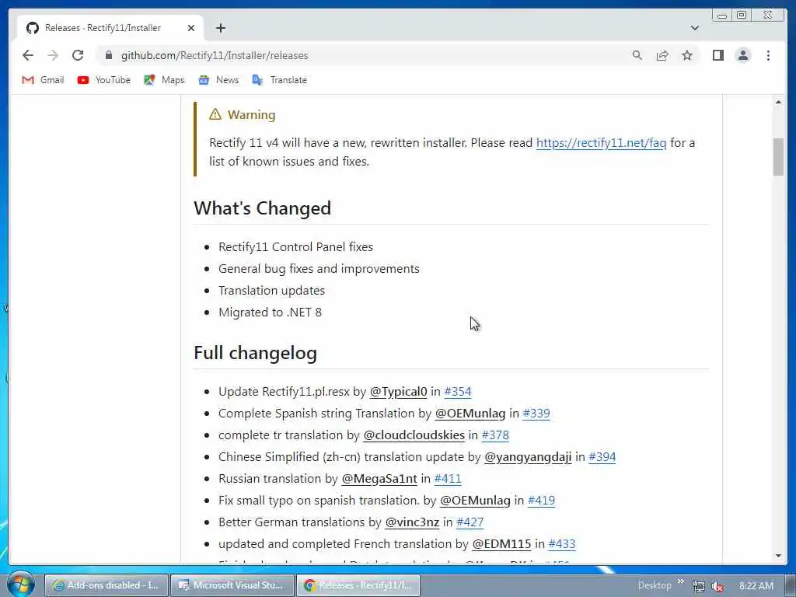796x597 pixels.
Task: Open Chrome's three-dot menu
Action: (768, 55)
